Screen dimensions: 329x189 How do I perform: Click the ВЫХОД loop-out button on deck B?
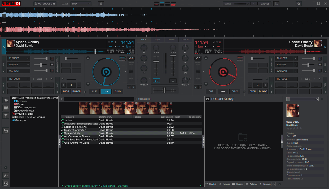point(263,91)
